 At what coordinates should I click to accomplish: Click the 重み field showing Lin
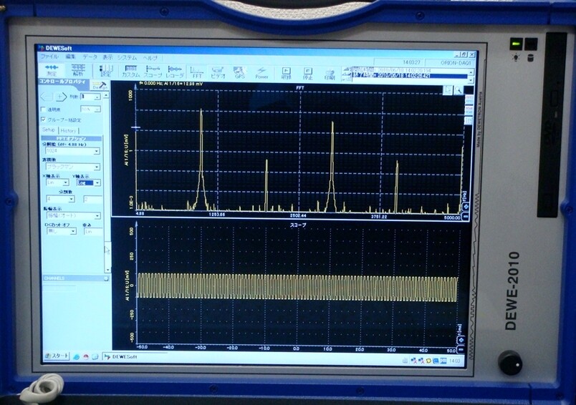point(93,232)
